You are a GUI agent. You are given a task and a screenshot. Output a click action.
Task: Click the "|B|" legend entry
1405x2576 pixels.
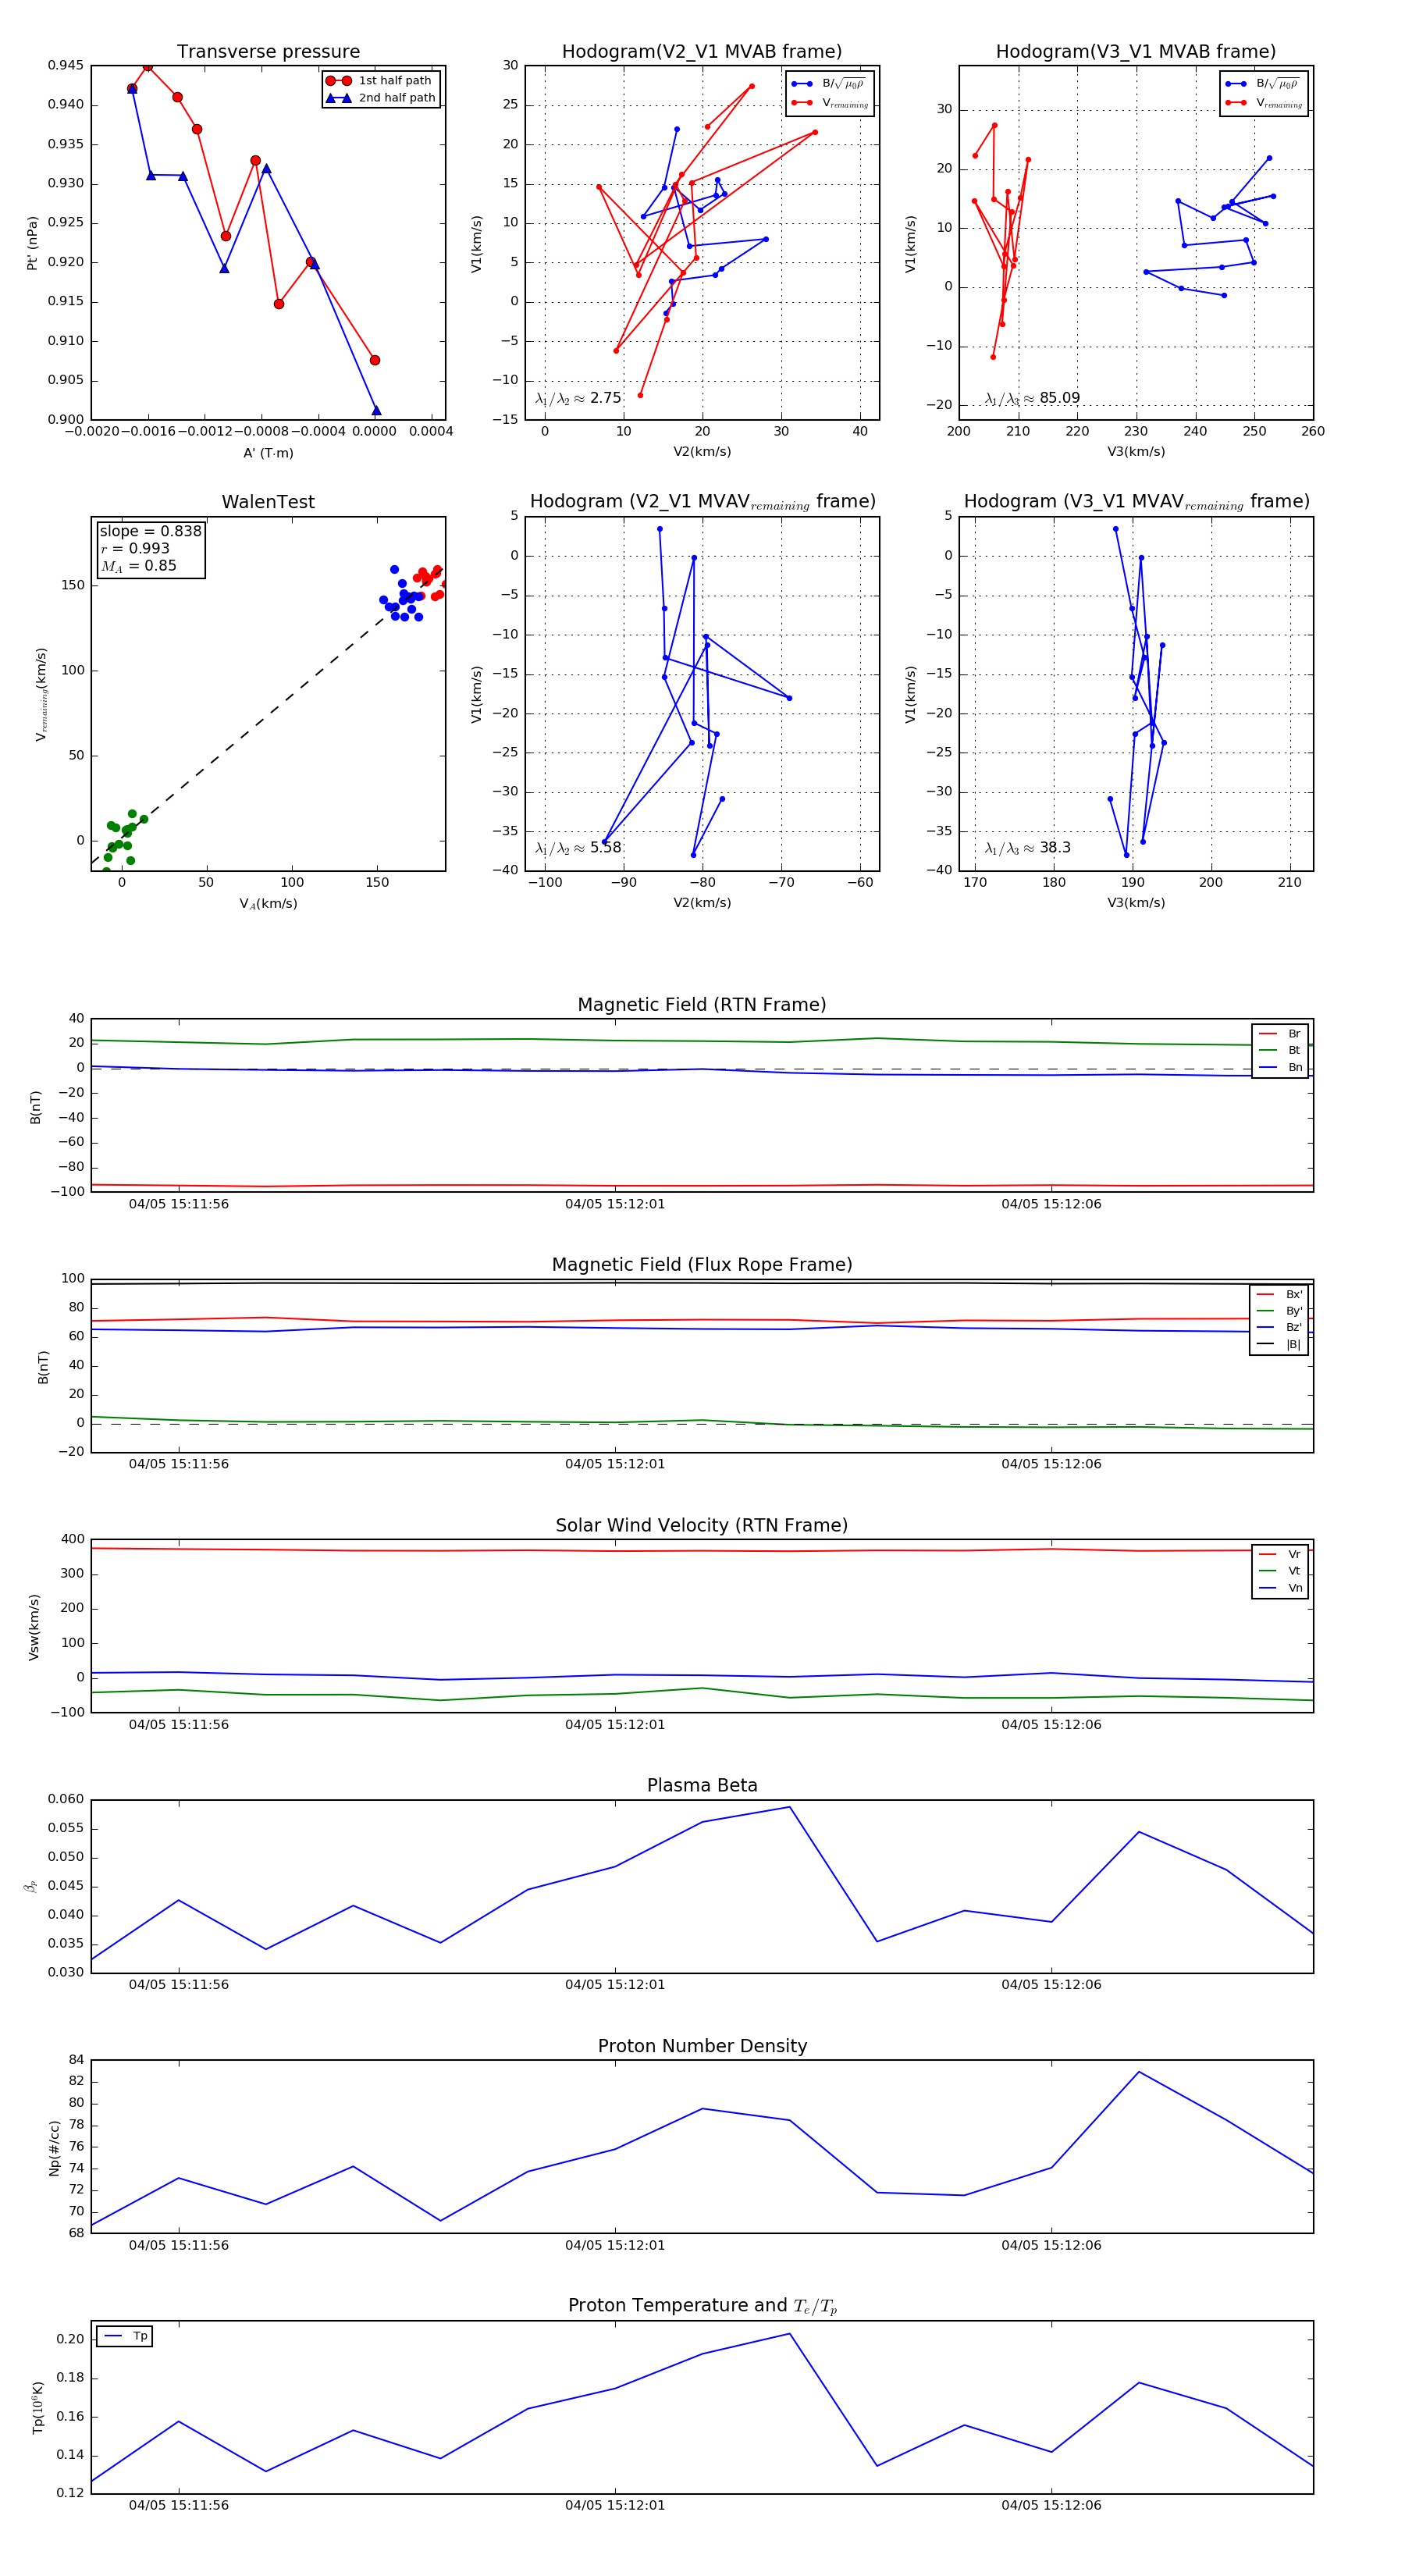tap(1279, 1344)
